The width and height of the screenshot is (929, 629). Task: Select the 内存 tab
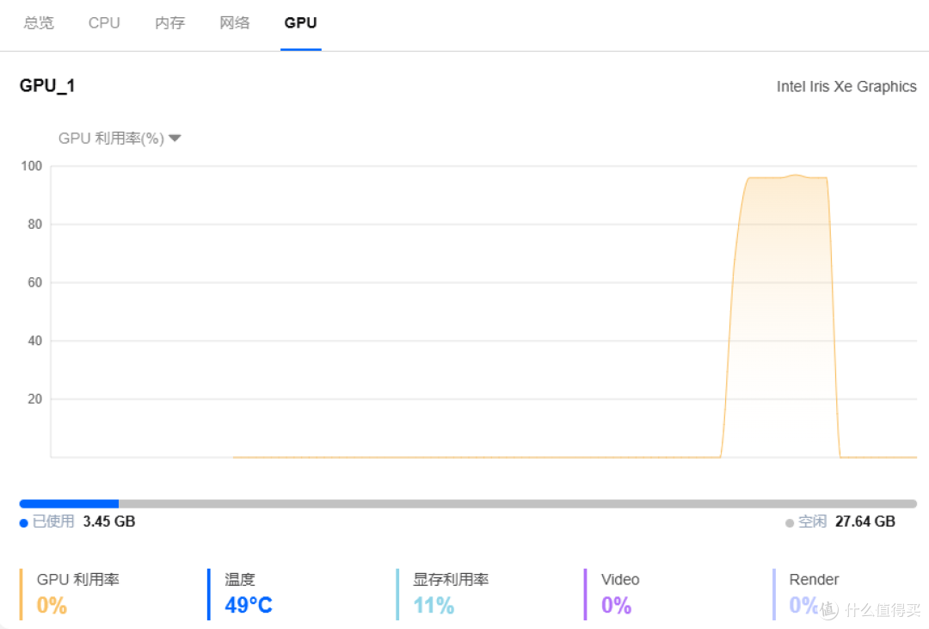(170, 23)
